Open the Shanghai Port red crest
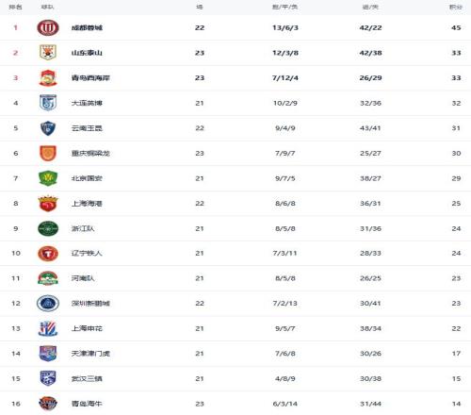 tap(48, 204)
